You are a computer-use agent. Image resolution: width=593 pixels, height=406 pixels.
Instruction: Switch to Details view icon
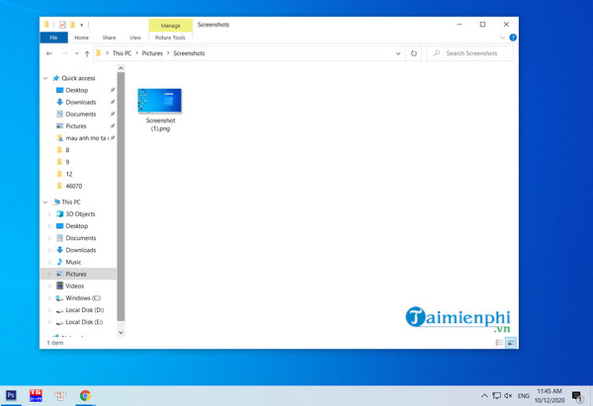[x=499, y=343]
